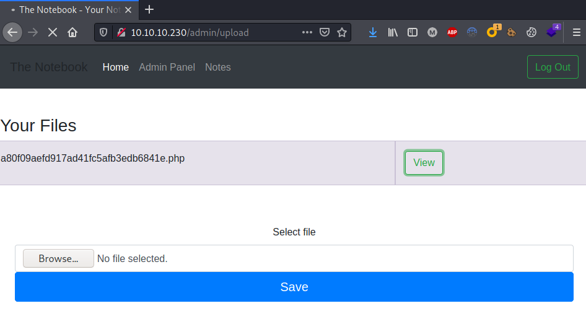Image resolution: width=586 pixels, height=311 pixels.
Task: Save page to Pocket
Action: 325,32
